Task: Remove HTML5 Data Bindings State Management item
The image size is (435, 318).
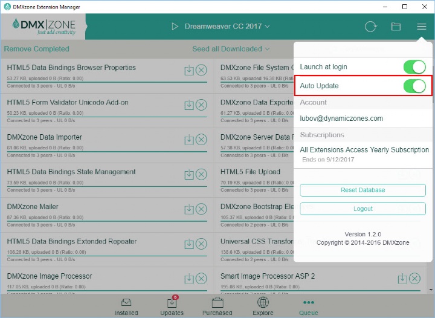Action: click(201, 175)
